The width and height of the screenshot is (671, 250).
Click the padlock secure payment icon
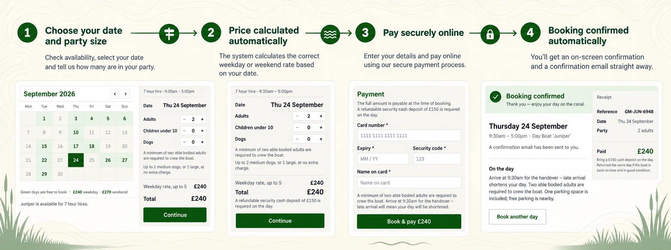coord(490,34)
